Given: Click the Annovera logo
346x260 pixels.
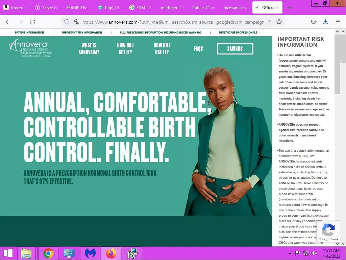Looking at the screenshot, I should coord(30,48).
